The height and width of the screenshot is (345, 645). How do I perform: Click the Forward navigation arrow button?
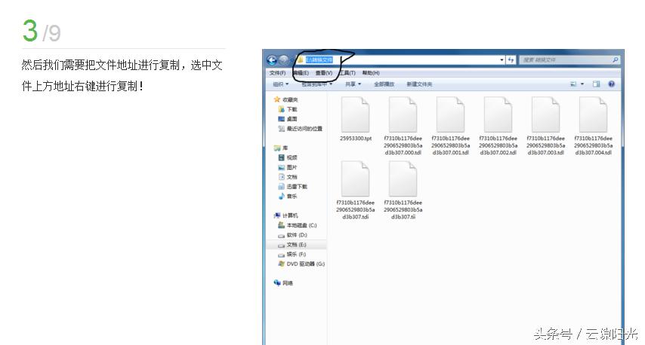(283, 60)
